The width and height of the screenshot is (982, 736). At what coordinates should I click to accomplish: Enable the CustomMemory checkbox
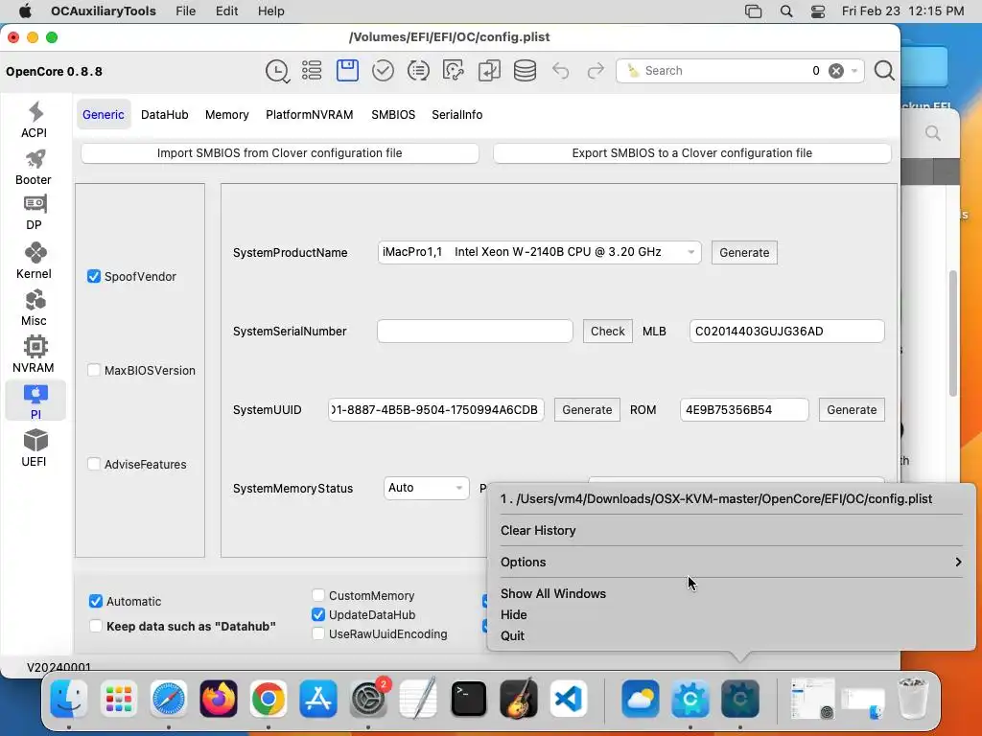coord(318,595)
